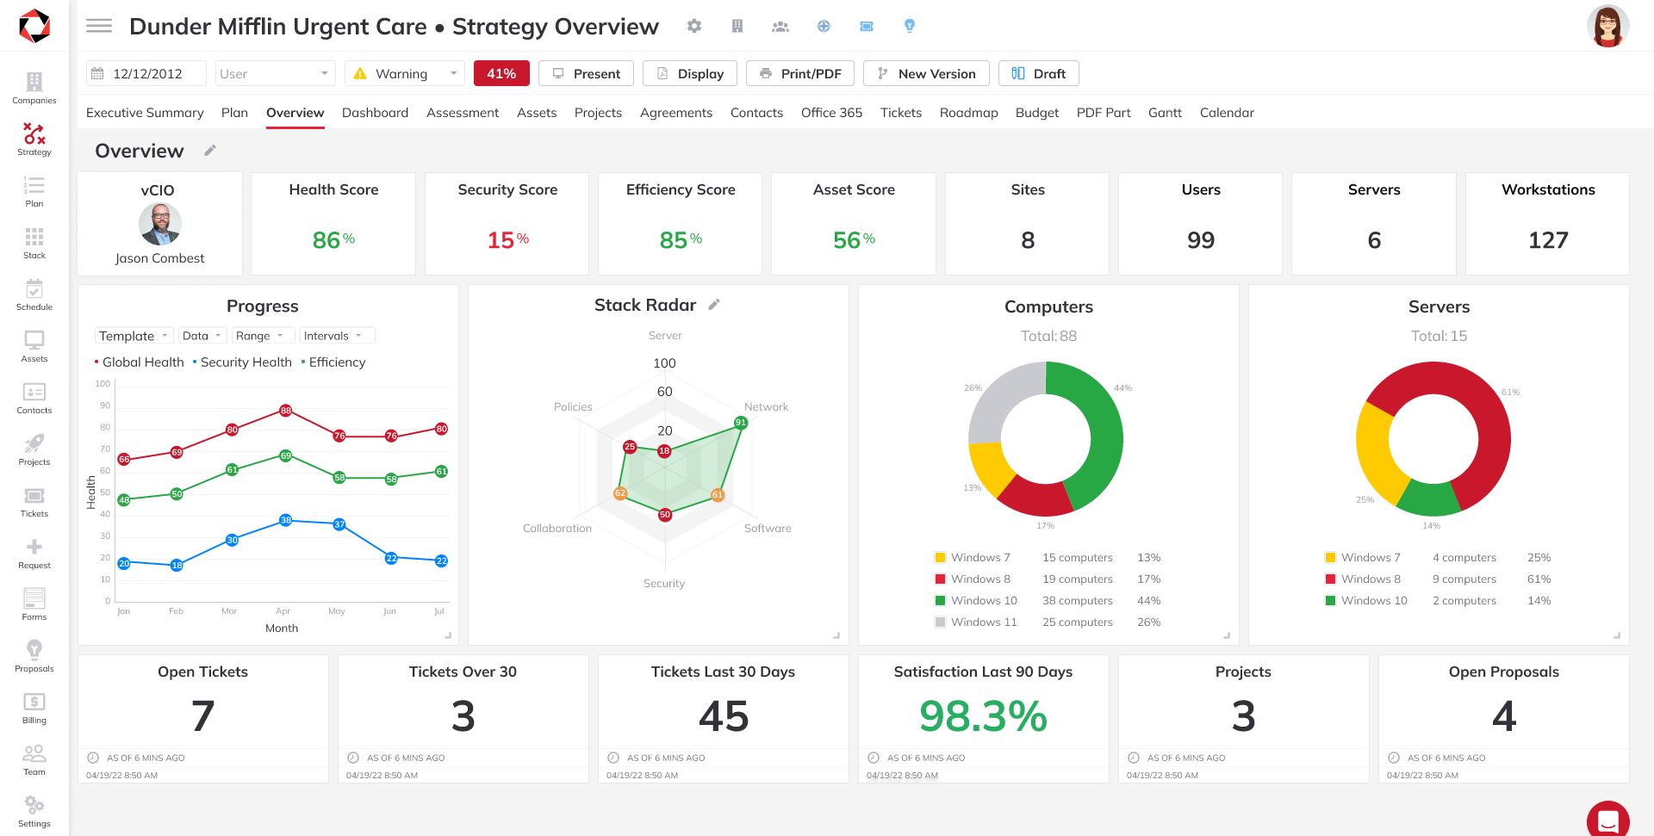The image size is (1654, 836).
Task: Edit Stack Radar using pencil icon
Action: pyautogui.click(x=714, y=305)
